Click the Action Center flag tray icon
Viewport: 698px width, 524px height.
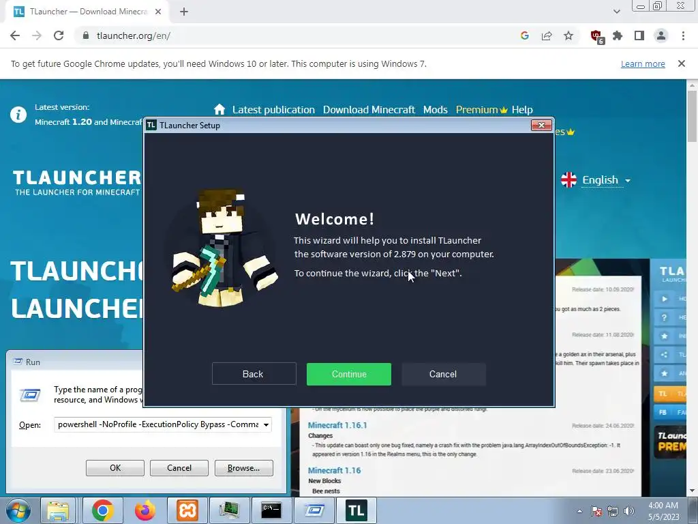596,511
